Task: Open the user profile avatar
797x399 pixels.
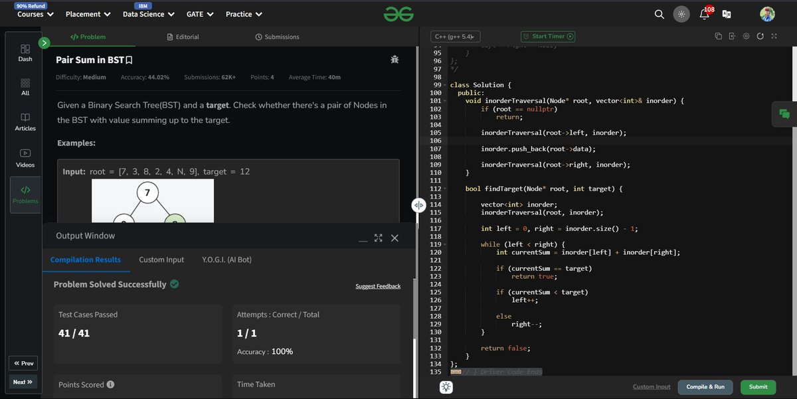Action: click(767, 14)
